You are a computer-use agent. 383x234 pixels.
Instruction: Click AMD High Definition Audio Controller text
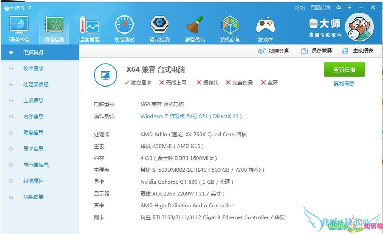point(187,206)
